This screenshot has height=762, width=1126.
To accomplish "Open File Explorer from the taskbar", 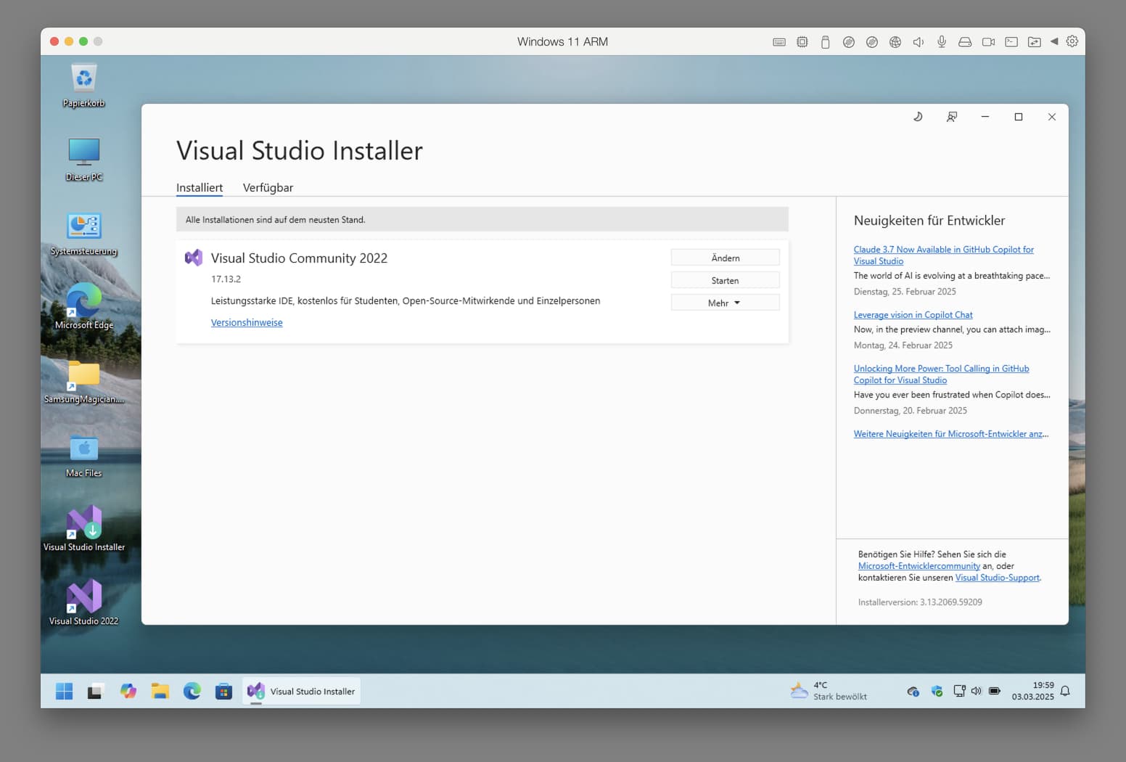I will pos(160,692).
